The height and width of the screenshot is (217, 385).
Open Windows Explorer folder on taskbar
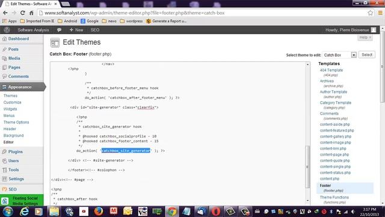click(x=54, y=212)
